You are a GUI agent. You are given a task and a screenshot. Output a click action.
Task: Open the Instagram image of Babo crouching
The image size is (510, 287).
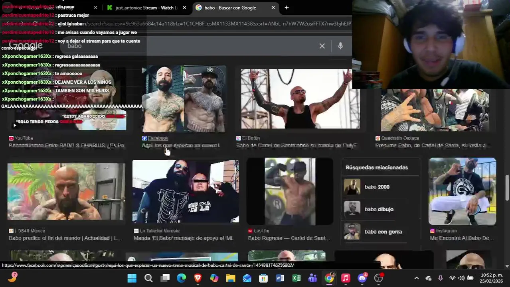[x=462, y=191]
